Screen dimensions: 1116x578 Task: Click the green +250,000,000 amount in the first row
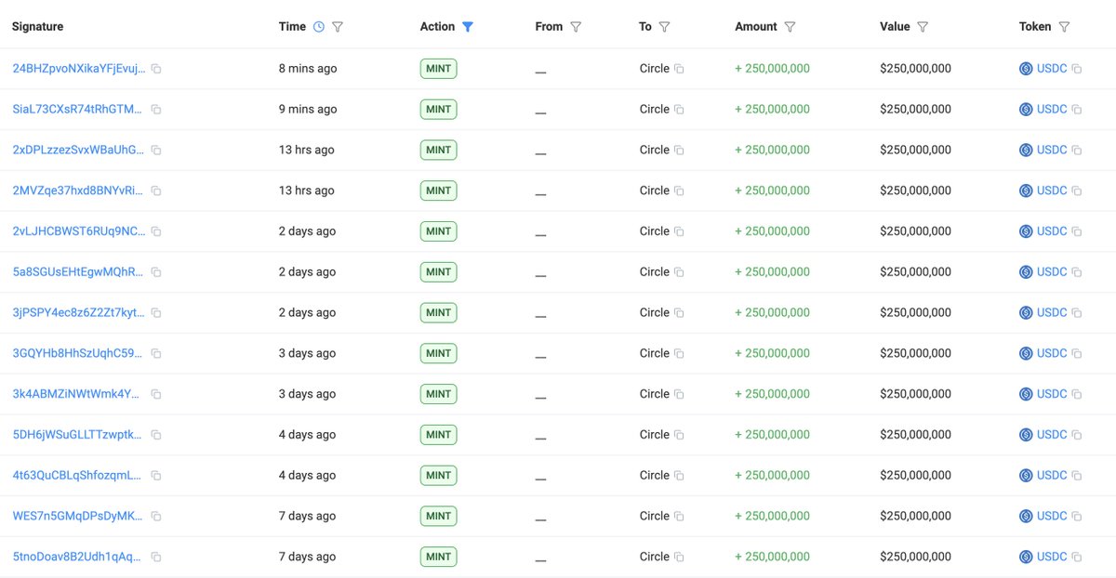pyautogui.click(x=773, y=68)
